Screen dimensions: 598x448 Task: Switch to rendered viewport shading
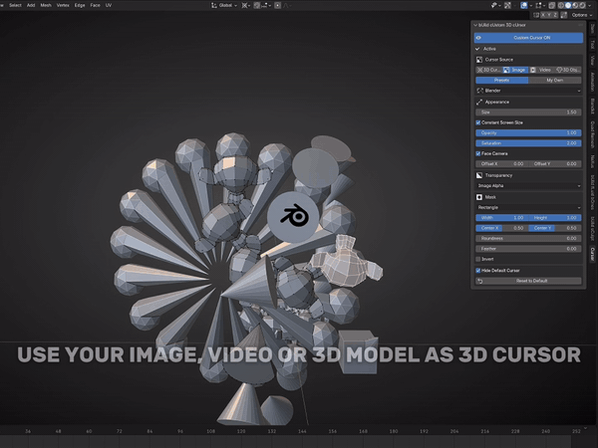(582, 5)
